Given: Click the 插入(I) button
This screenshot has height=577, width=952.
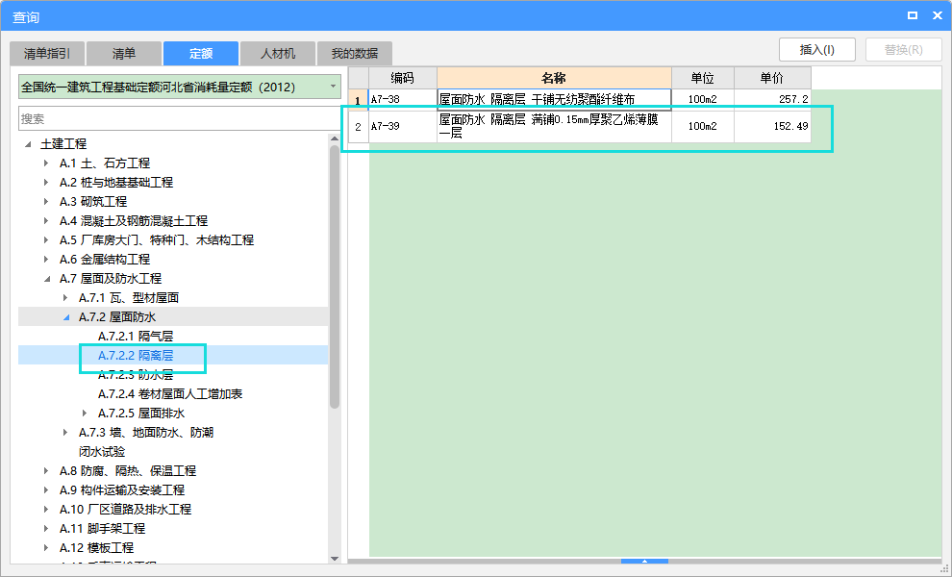Looking at the screenshot, I should (x=817, y=50).
